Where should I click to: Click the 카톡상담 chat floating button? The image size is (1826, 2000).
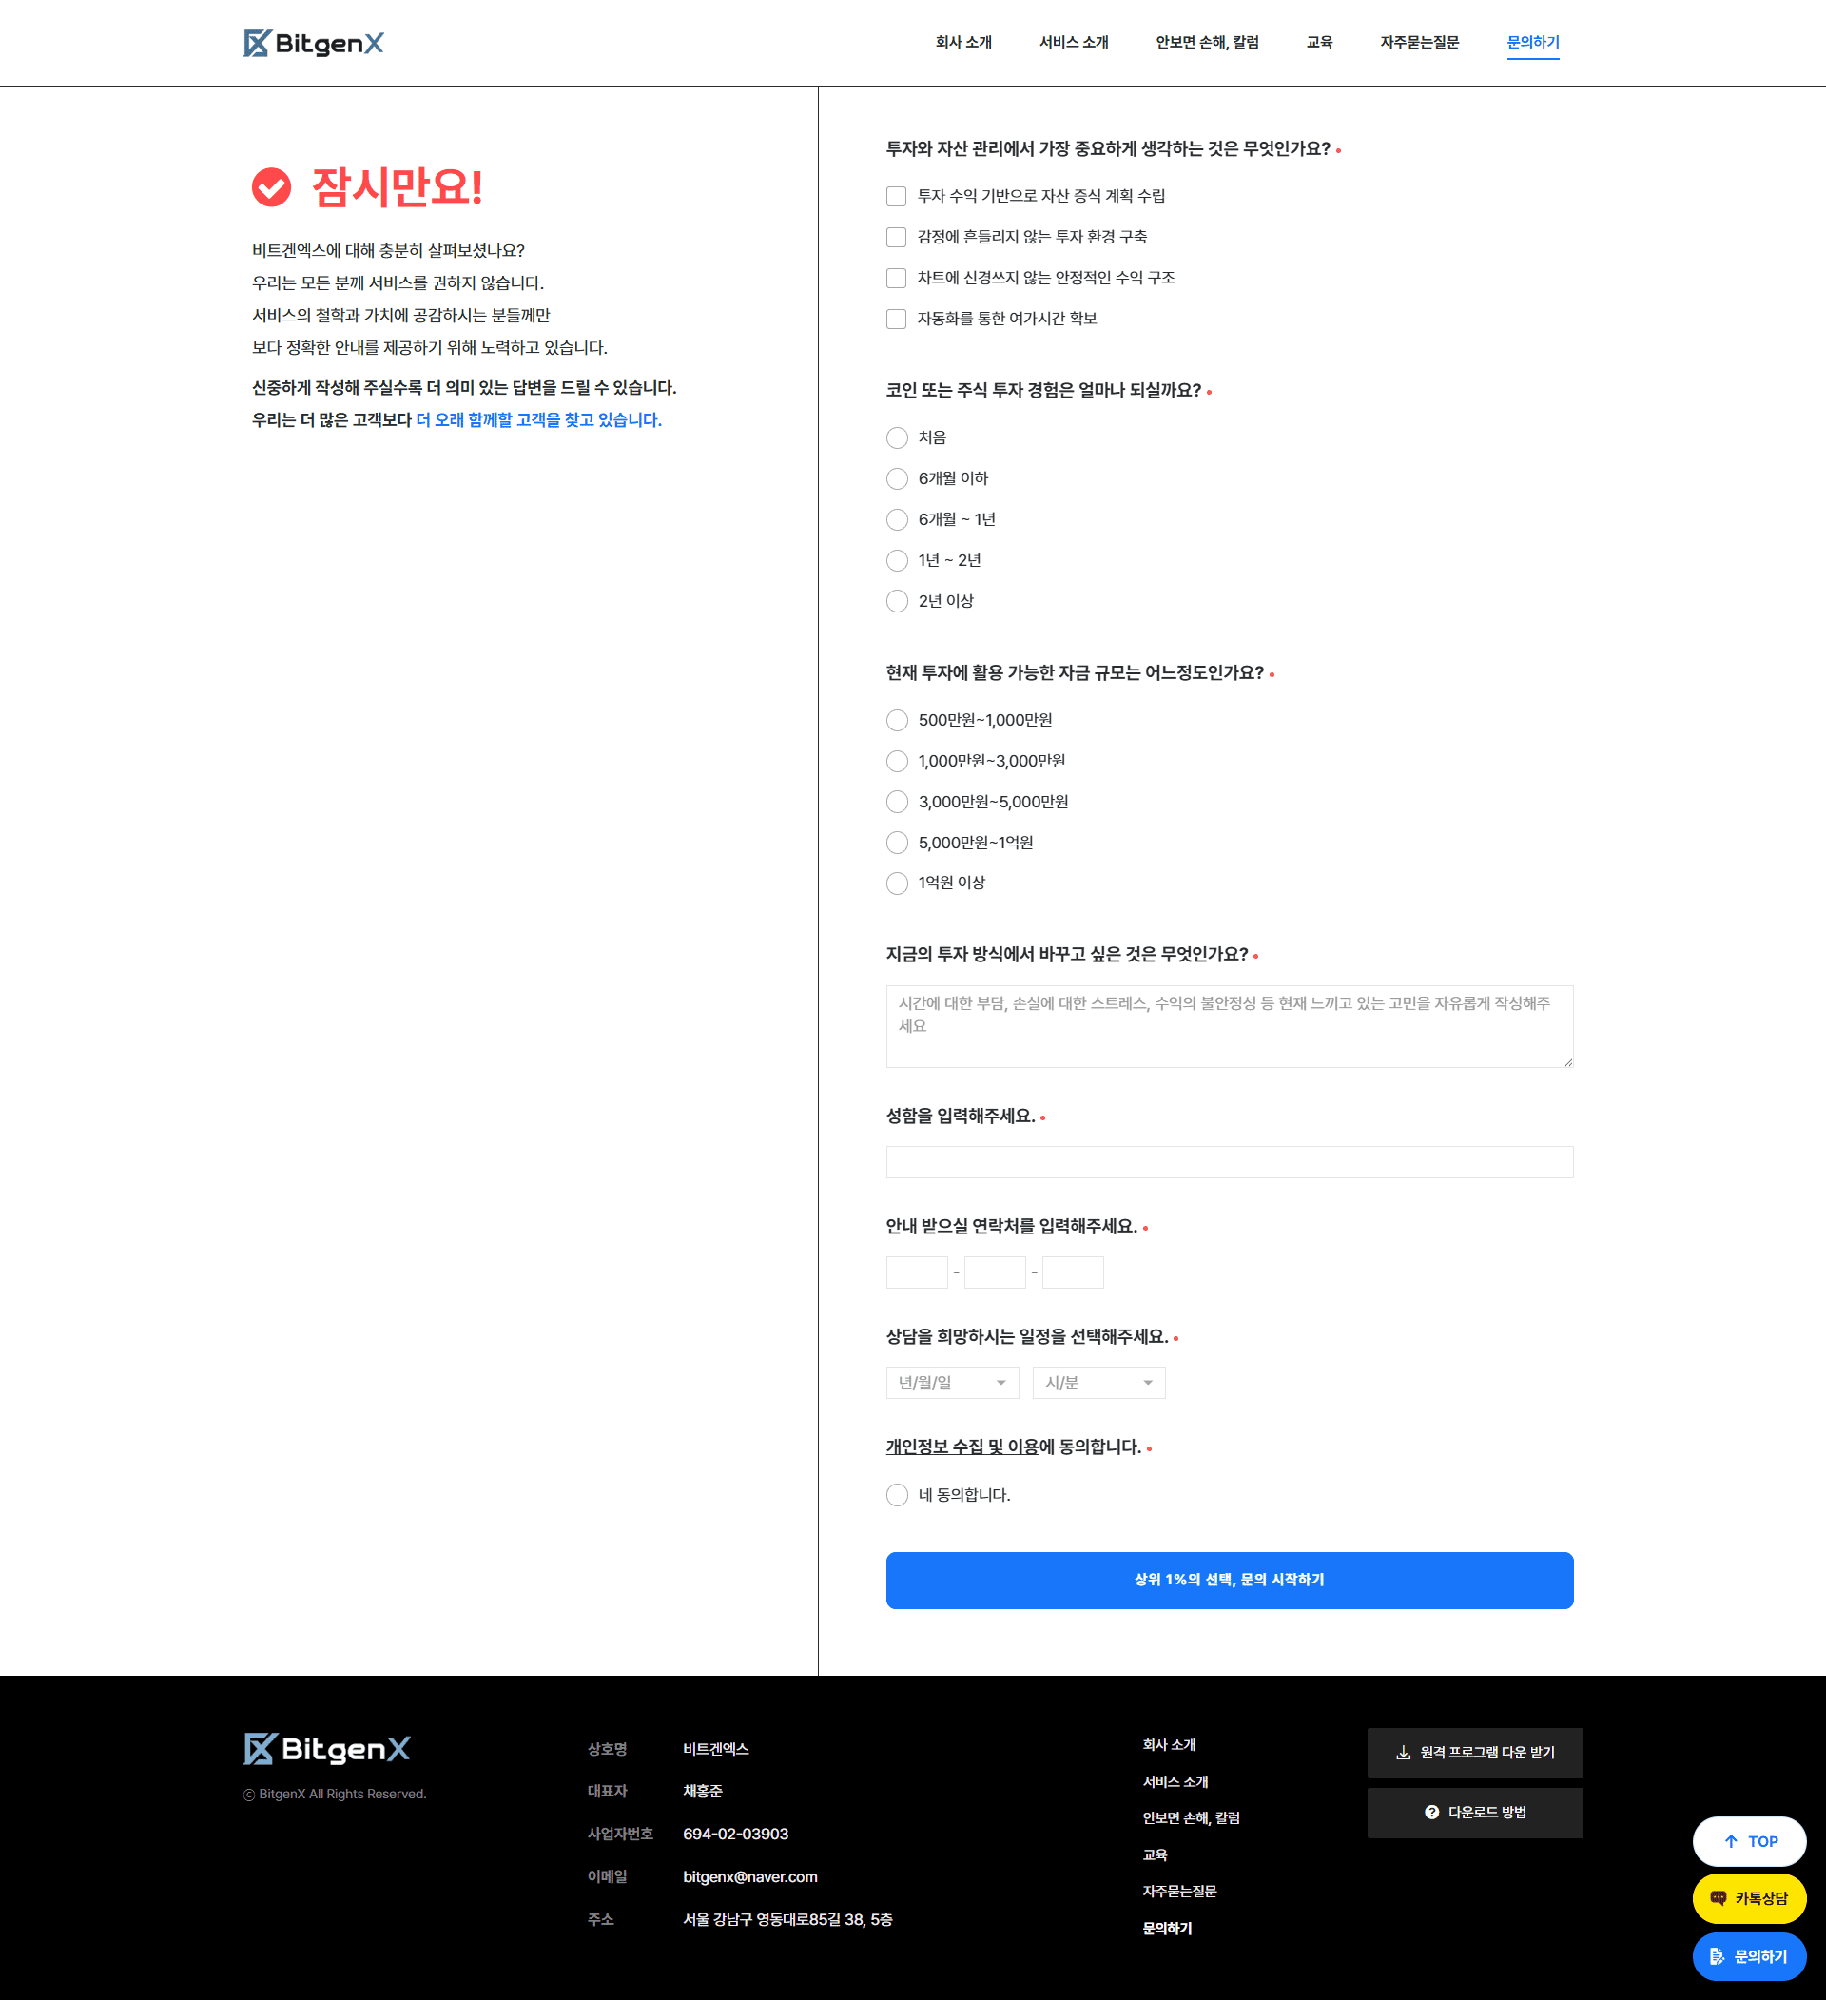[1749, 1898]
